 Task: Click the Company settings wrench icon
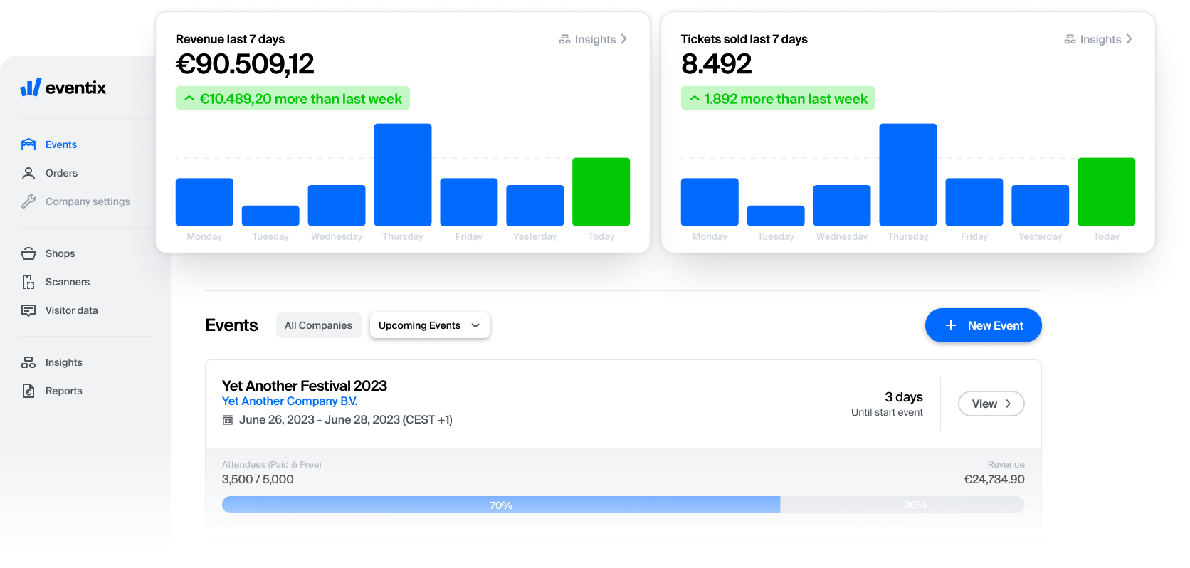coord(28,201)
